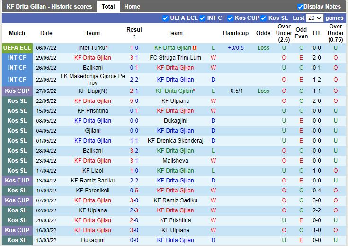The image size is (348, 246).
Task: Open FK Makedonija Gjorce Petrov team page
Action: (92, 79)
